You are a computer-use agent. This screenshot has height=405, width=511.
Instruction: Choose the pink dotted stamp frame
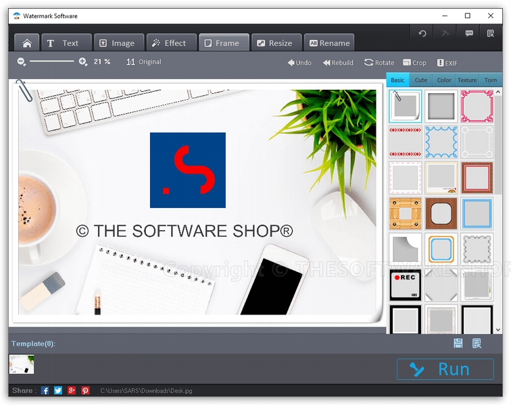click(x=406, y=178)
